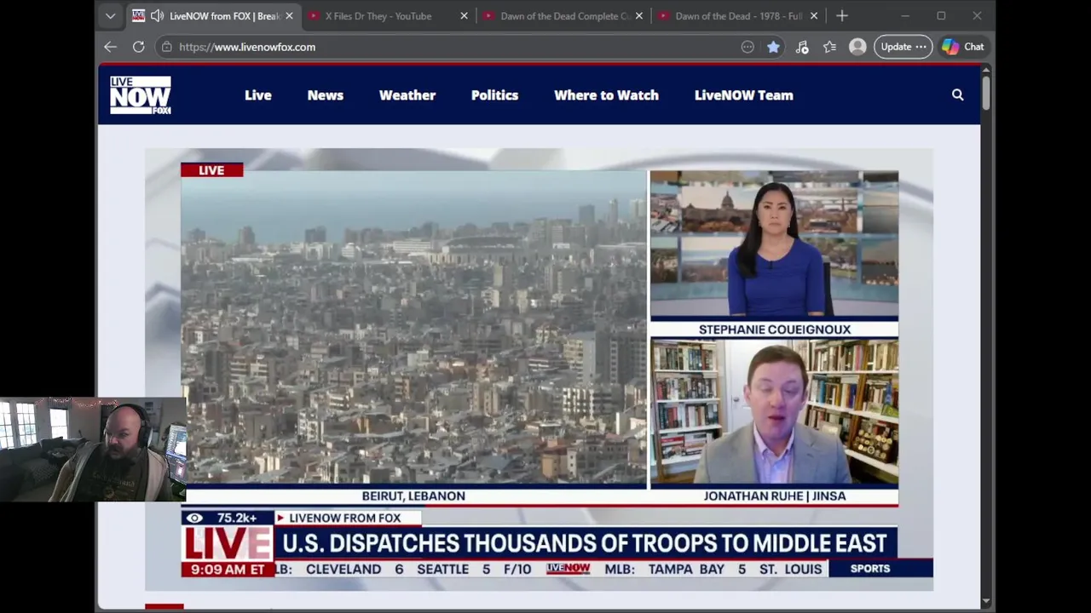View site information lock icon

(167, 47)
